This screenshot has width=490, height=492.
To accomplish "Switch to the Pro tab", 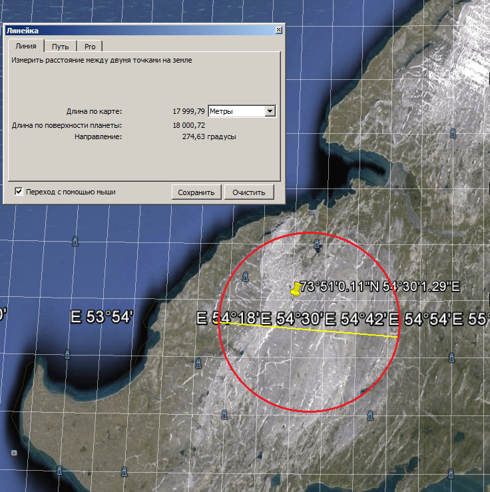I will 90,47.
